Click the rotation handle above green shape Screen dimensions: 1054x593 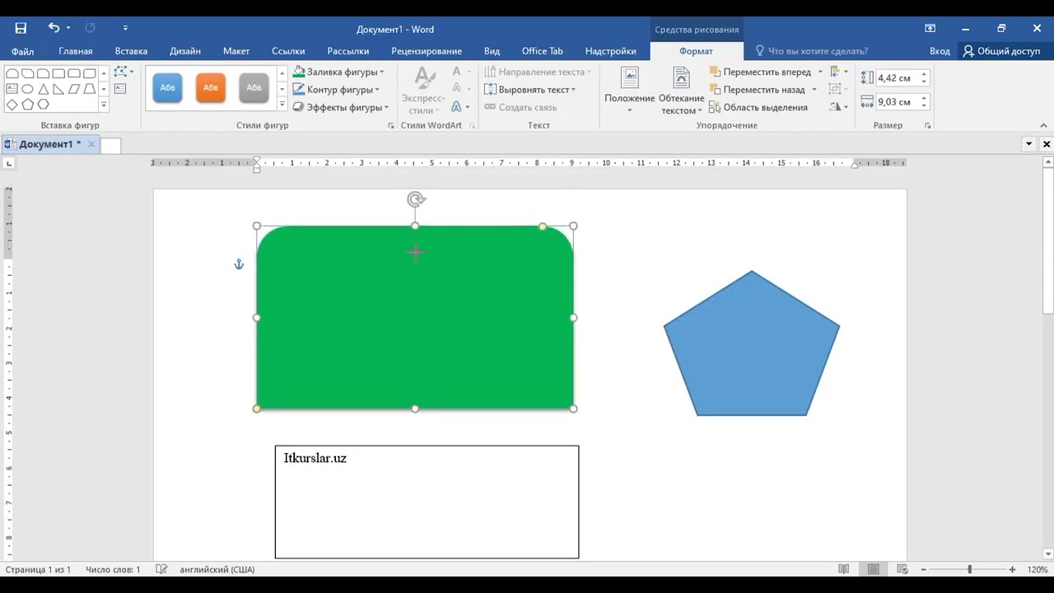[416, 199]
